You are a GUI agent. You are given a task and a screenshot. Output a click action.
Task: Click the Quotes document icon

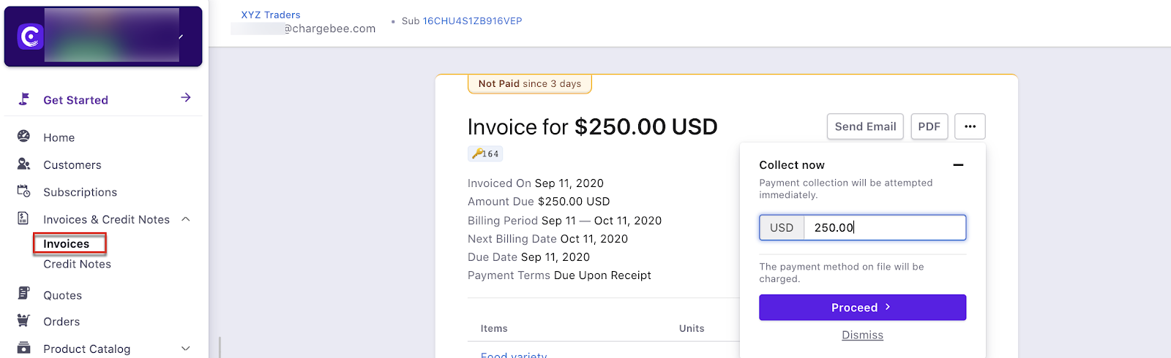(x=23, y=294)
